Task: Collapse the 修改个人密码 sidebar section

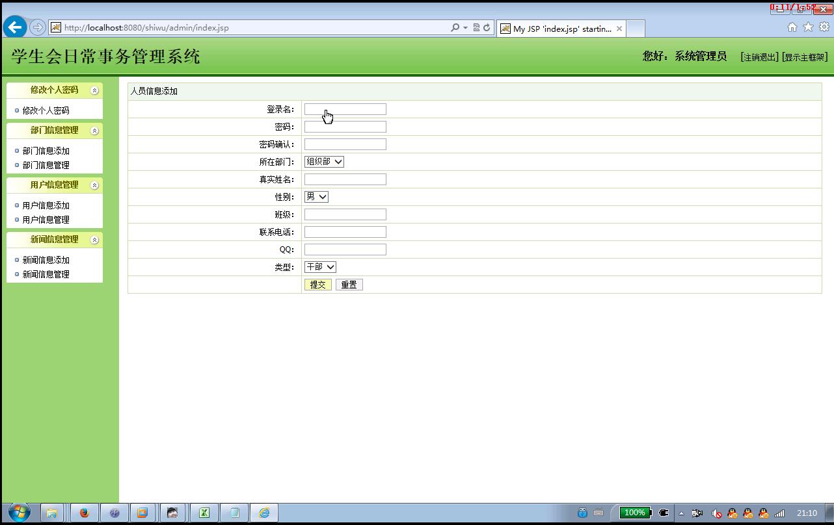Action: (94, 90)
